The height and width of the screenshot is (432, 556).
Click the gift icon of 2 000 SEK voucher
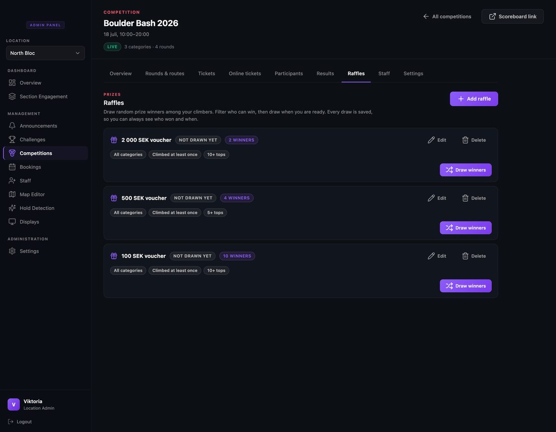114,140
